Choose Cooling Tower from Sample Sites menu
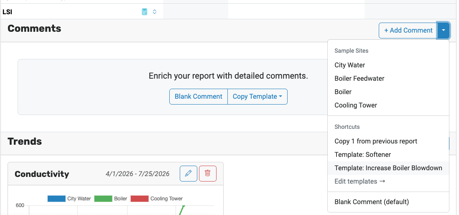The height and width of the screenshot is (215, 459). pos(388,105)
